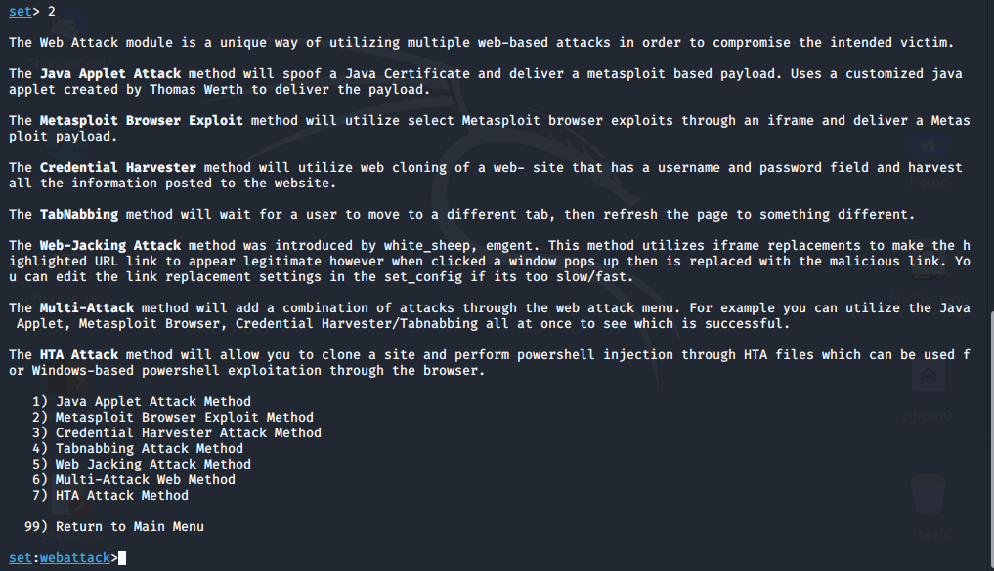The height and width of the screenshot is (571, 994).
Task: Click the bold TabNabbing heading in description
Action: pos(78,214)
